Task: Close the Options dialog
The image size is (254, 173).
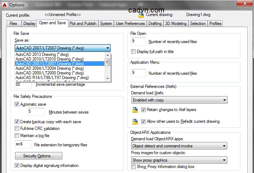Action: coord(244,3)
